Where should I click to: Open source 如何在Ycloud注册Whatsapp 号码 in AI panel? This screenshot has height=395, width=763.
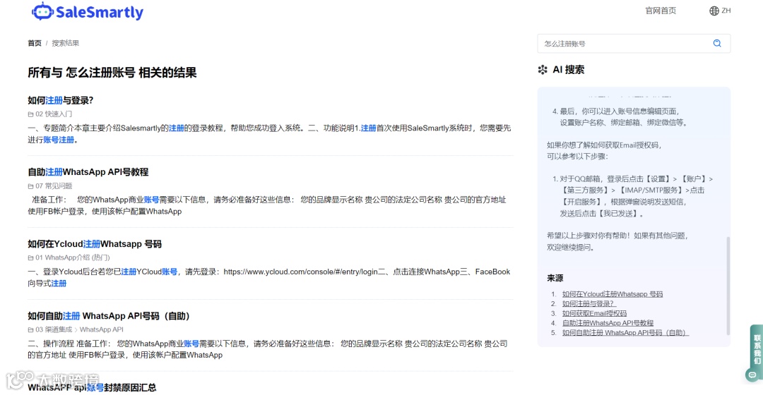(x=612, y=294)
